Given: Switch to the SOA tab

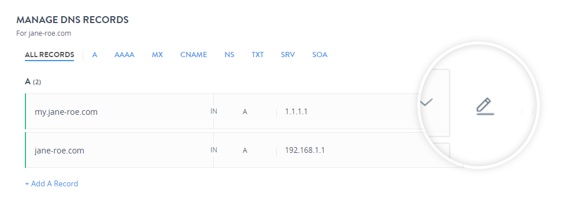Looking at the screenshot, I should coord(320,55).
